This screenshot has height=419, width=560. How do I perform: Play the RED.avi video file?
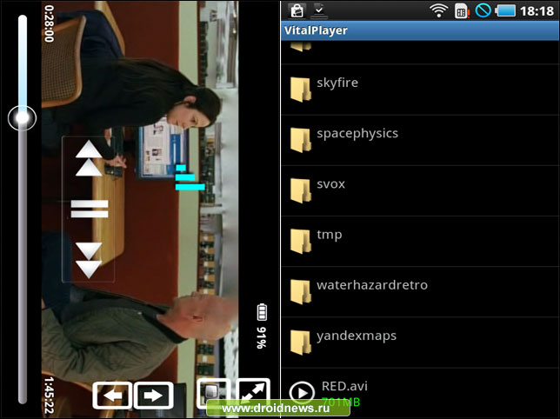coord(420,393)
